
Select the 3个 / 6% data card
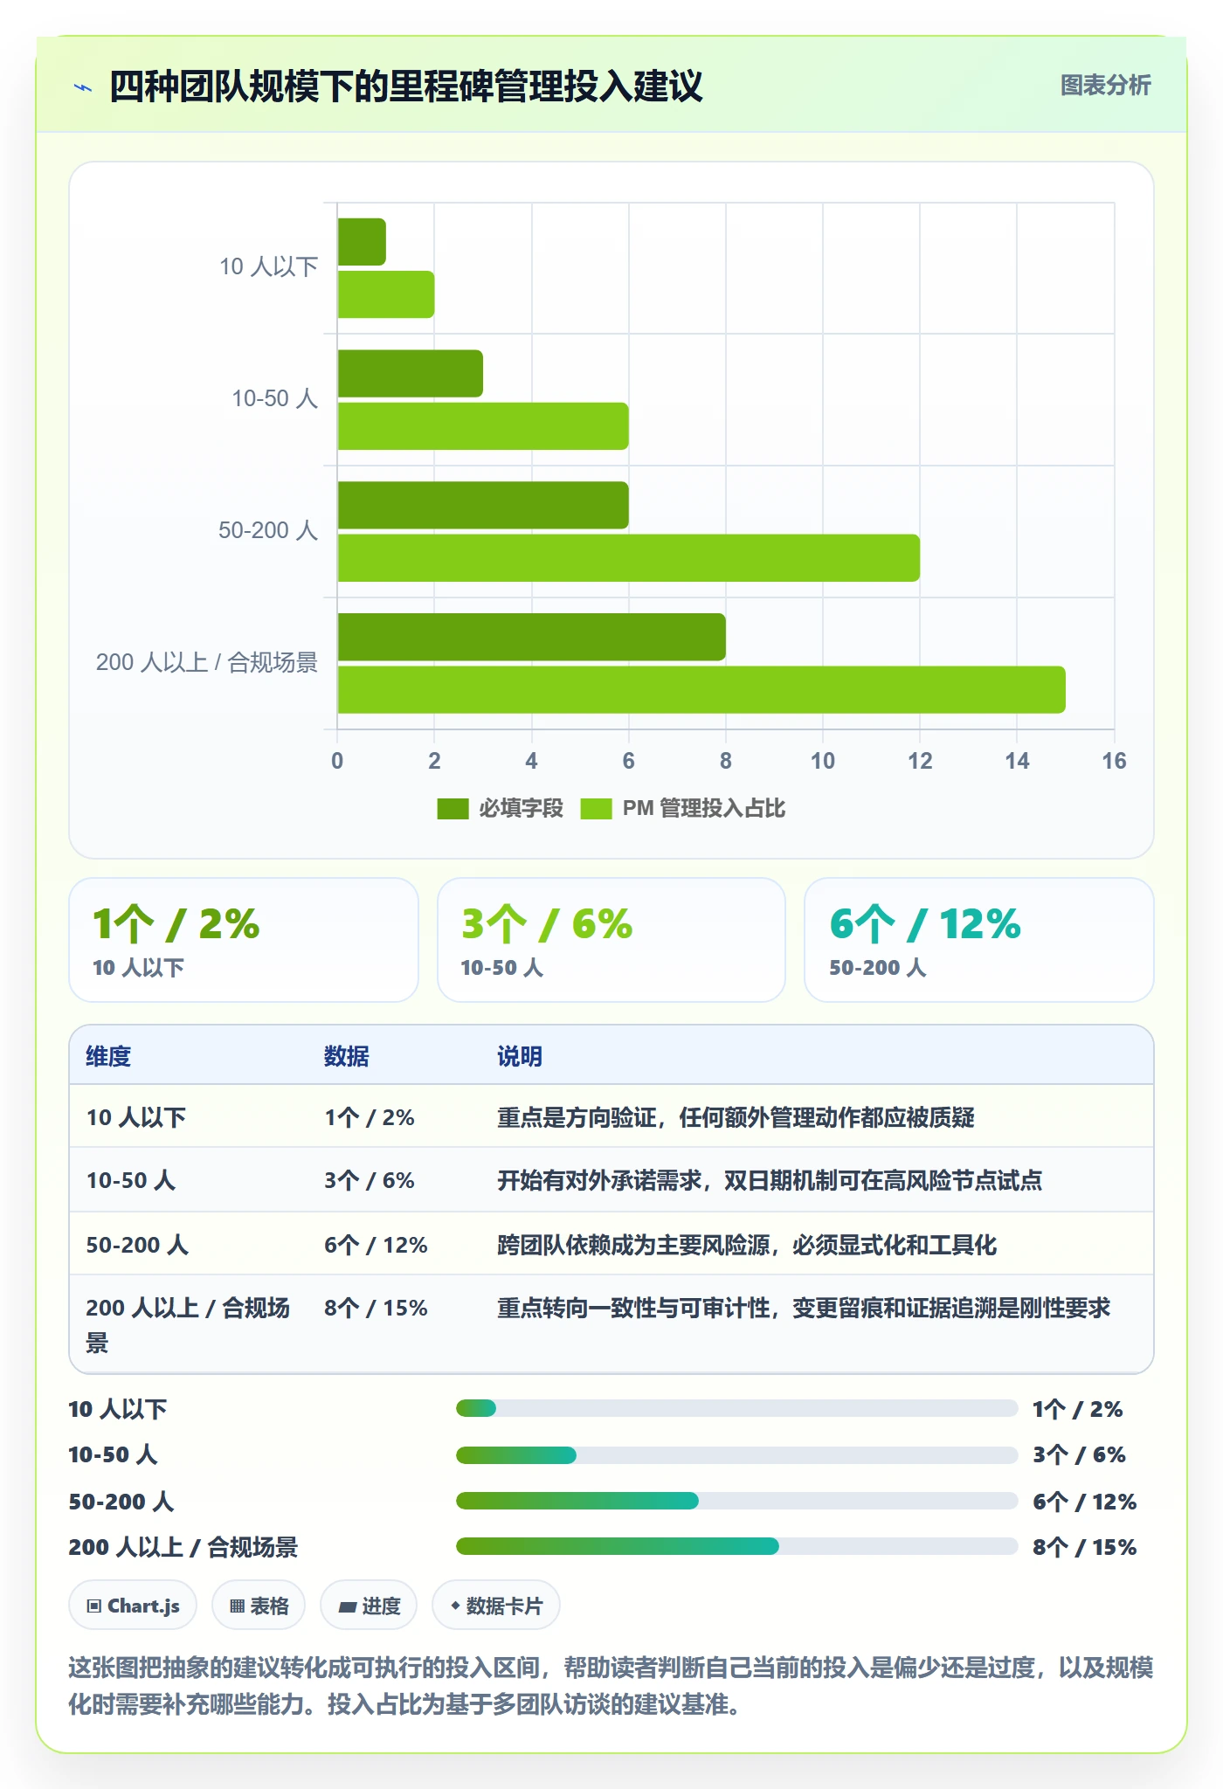click(611, 940)
